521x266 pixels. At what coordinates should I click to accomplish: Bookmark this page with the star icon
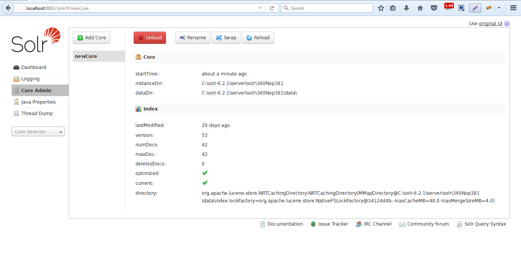click(381, 8)
